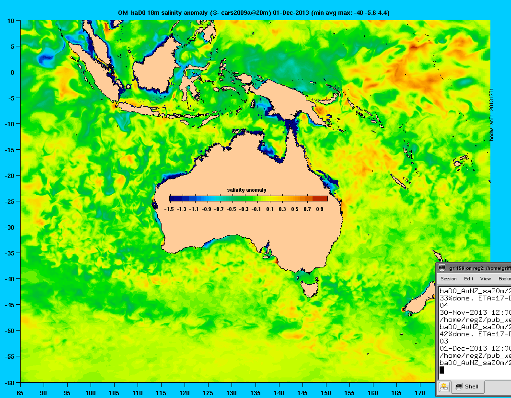Screen dimensions: 511x398
Task: Click the 'salinity anomaly' colorbar label
Action: pos(246,190)
